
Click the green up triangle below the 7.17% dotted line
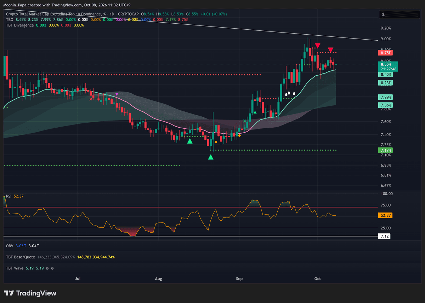tap(211, 157)
